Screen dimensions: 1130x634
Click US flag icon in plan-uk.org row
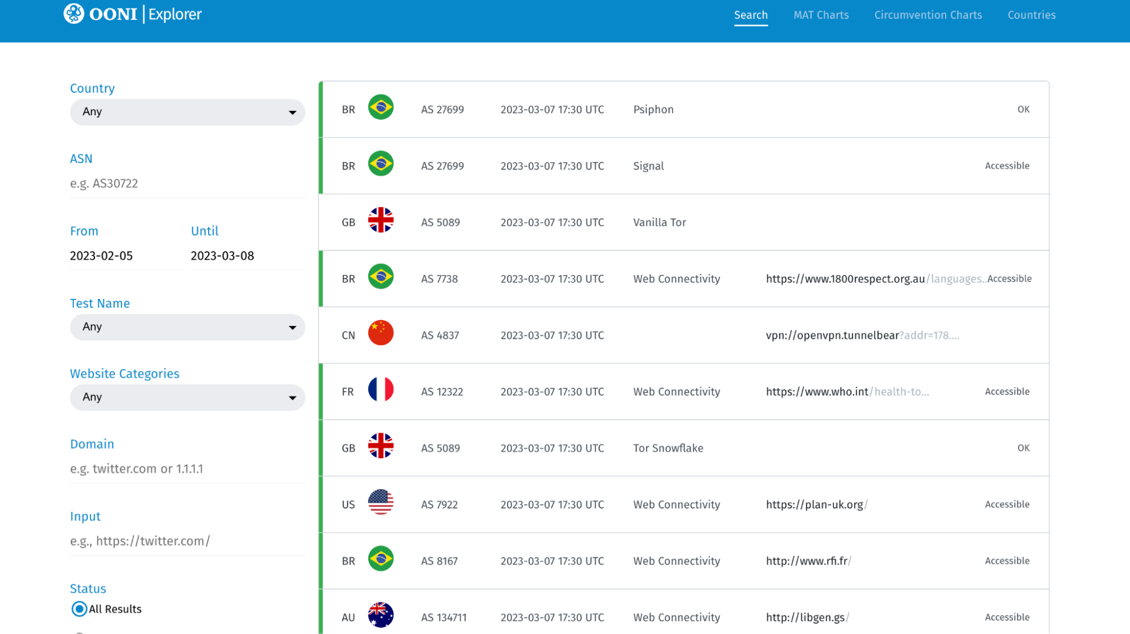pos(380,502)
